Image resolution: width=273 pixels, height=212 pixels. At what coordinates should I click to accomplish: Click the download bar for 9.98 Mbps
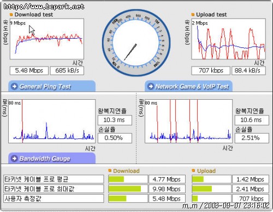128,189
